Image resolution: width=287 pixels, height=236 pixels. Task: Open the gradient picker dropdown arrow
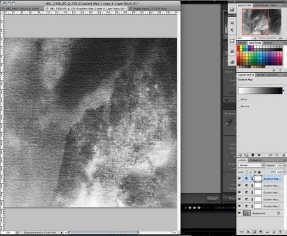(284, 91)
